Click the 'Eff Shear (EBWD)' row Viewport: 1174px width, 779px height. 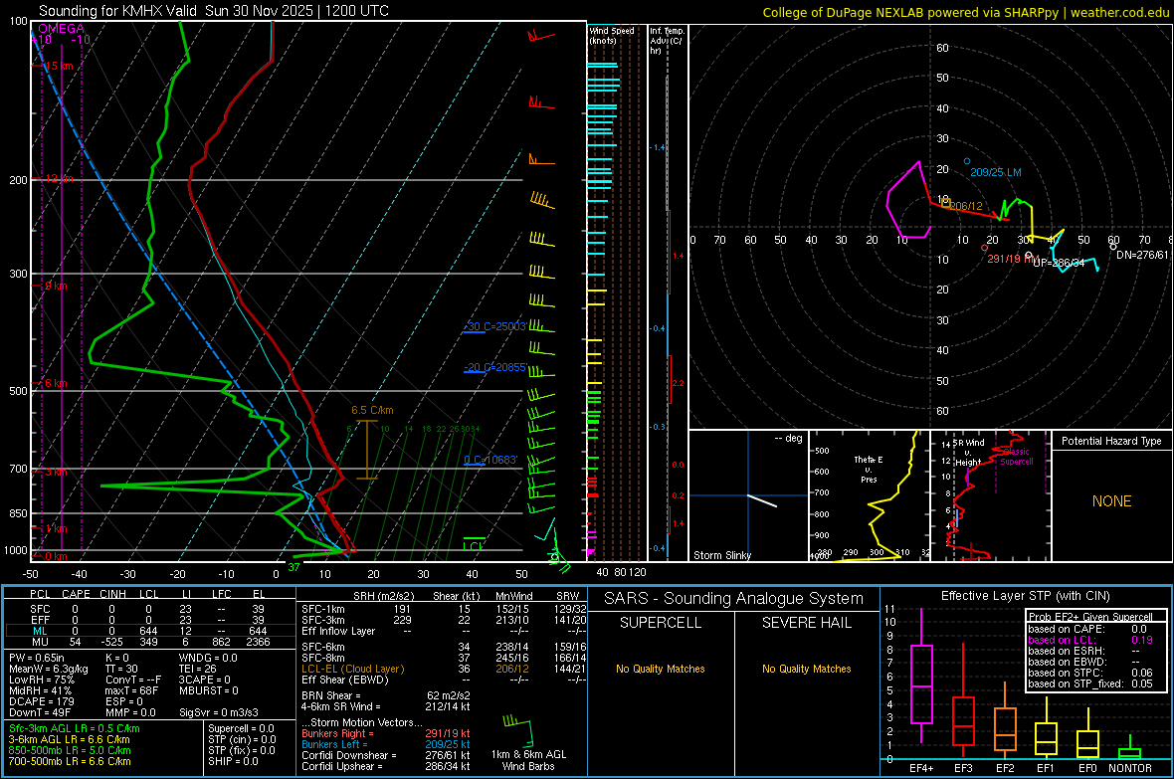pos(444,681)
